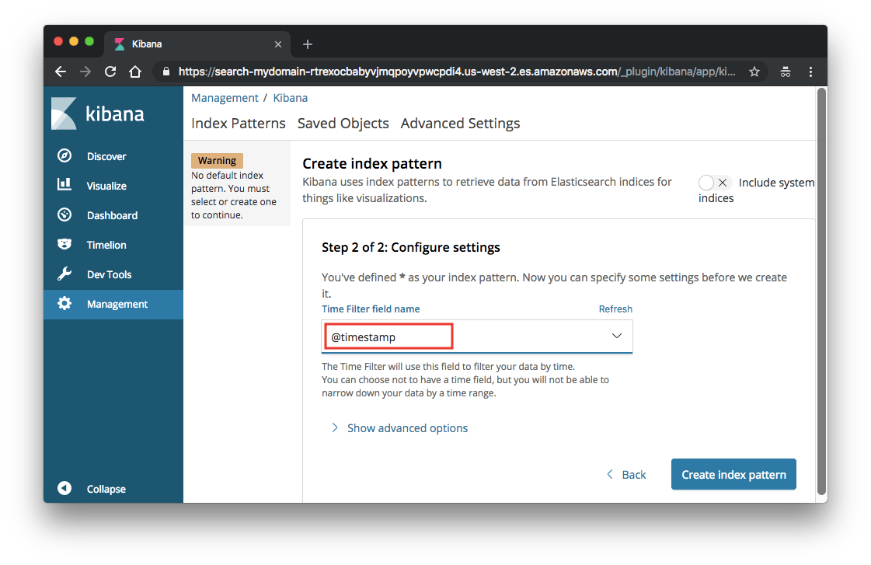The image size is (871, 565).
Task: Go to browser home page icon
Action: click(x=135, y=71)
